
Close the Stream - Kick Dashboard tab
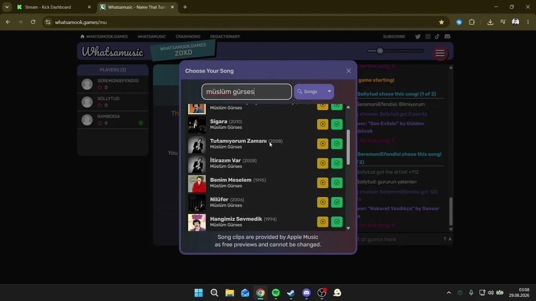pos(89,7)
